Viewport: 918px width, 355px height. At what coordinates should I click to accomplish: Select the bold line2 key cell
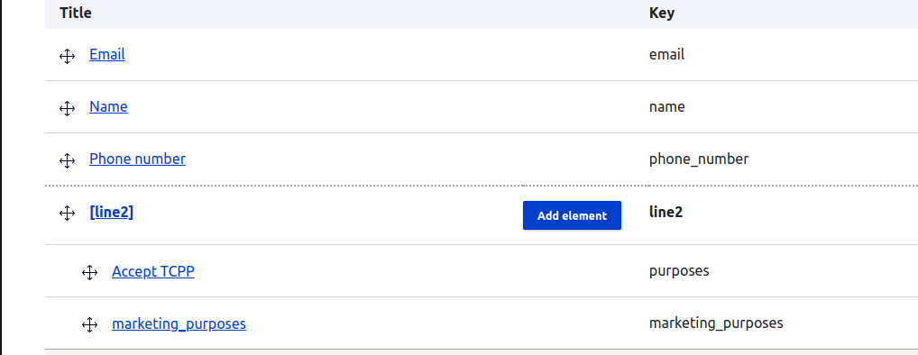tap(666, 212)
